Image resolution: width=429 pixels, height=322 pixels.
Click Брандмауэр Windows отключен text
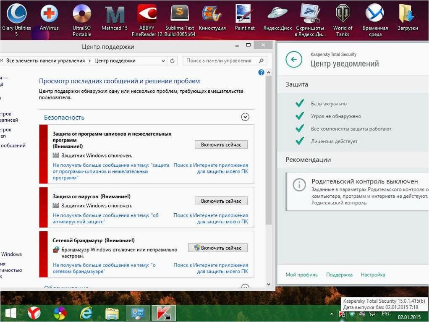coord(119,253)
